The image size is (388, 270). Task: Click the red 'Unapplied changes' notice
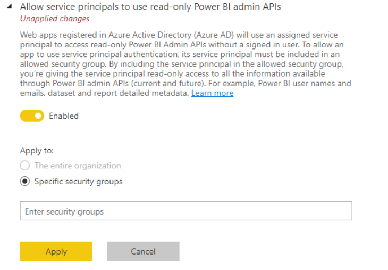55,19
